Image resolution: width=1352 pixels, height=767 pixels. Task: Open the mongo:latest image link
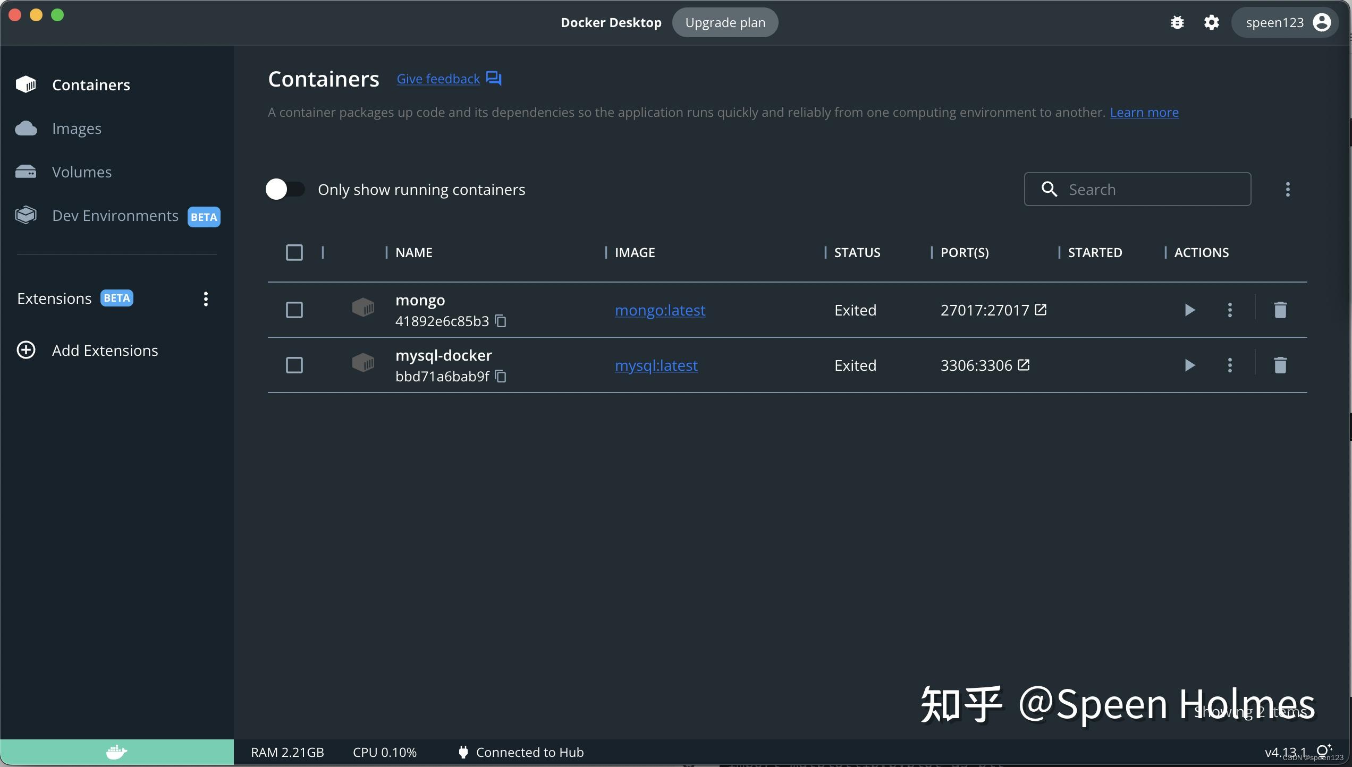tap(660, 310)
